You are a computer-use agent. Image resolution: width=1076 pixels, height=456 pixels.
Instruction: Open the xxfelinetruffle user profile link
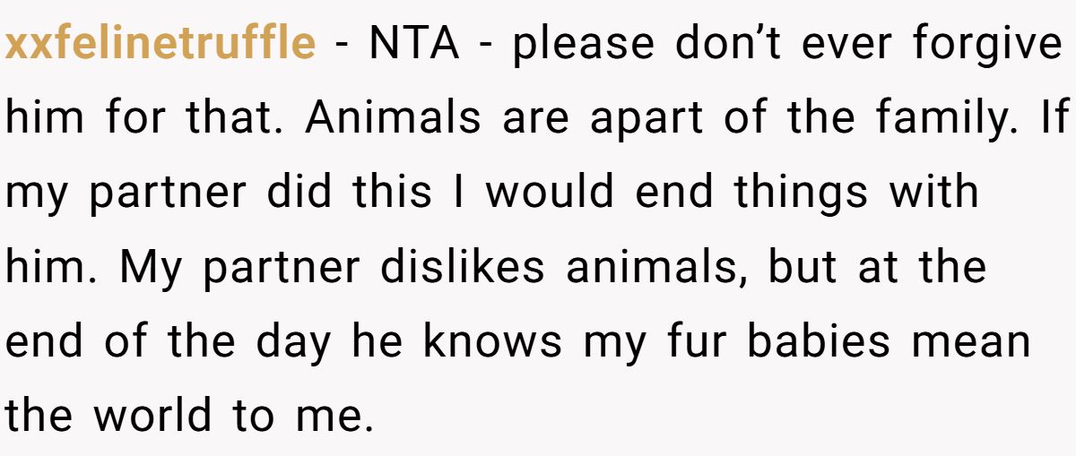[x=160, y=45]
